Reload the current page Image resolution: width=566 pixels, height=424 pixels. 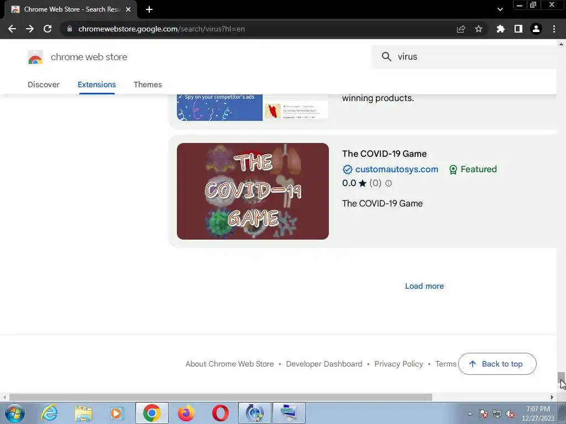click(x=48, y=29)
